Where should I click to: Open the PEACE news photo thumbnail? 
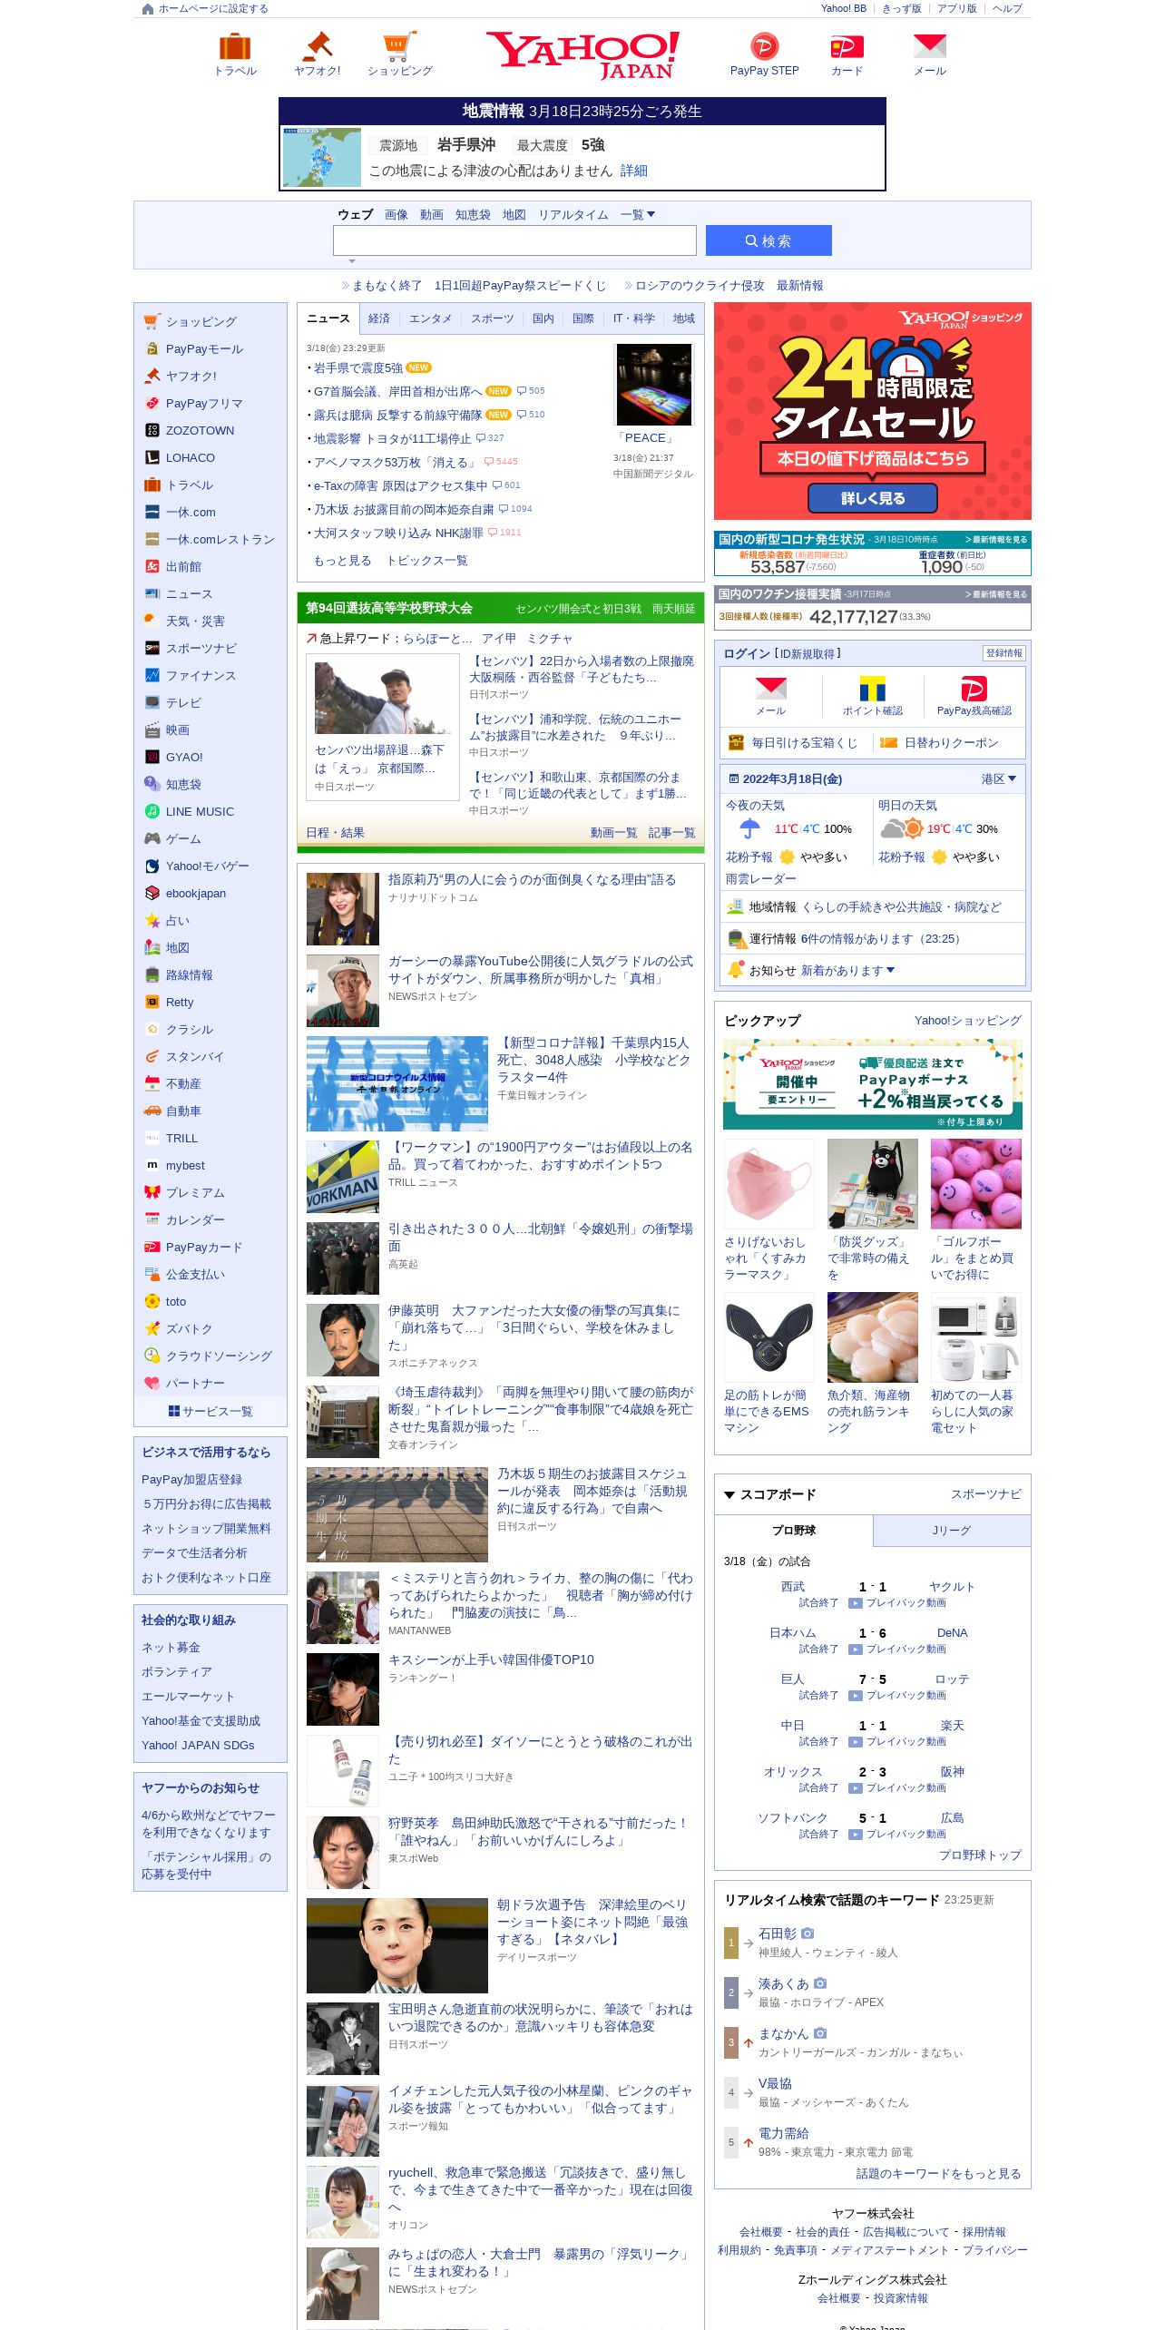(653, 385)
